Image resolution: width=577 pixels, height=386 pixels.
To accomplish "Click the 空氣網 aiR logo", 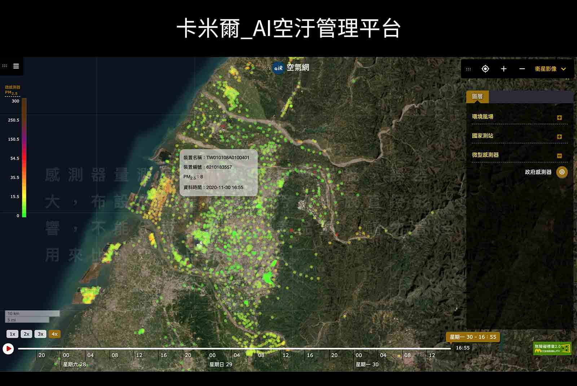I will (x=291, y=68).
